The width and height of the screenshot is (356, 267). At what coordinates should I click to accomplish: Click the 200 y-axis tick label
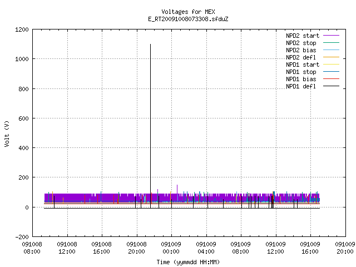point(23,178)
